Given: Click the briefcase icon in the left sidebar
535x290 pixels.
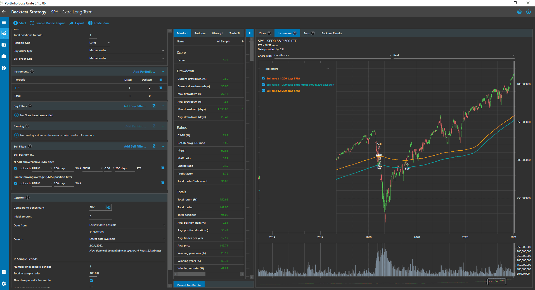Looking at the screenshot, I should tap(4, 56).
